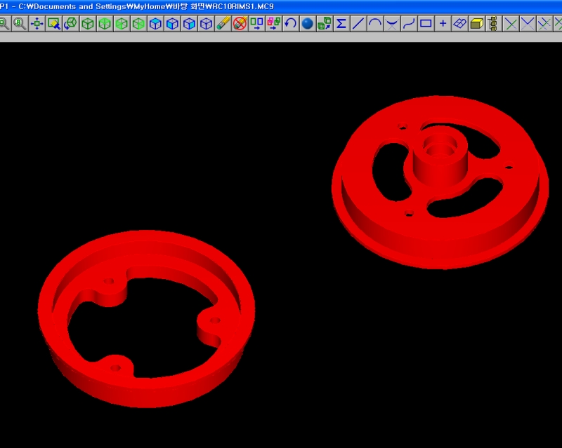Viewport: 562px width, 448px height.
Task: Select the Fillet tool icon
Action: click(392, 24)
